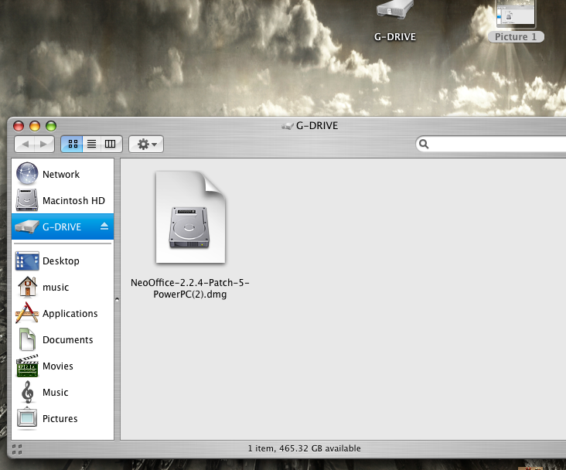The width and height of the screenshot is (566, 470).
Task: Zoom the G-DRIVE window with green button
Action: click(51, 126)
